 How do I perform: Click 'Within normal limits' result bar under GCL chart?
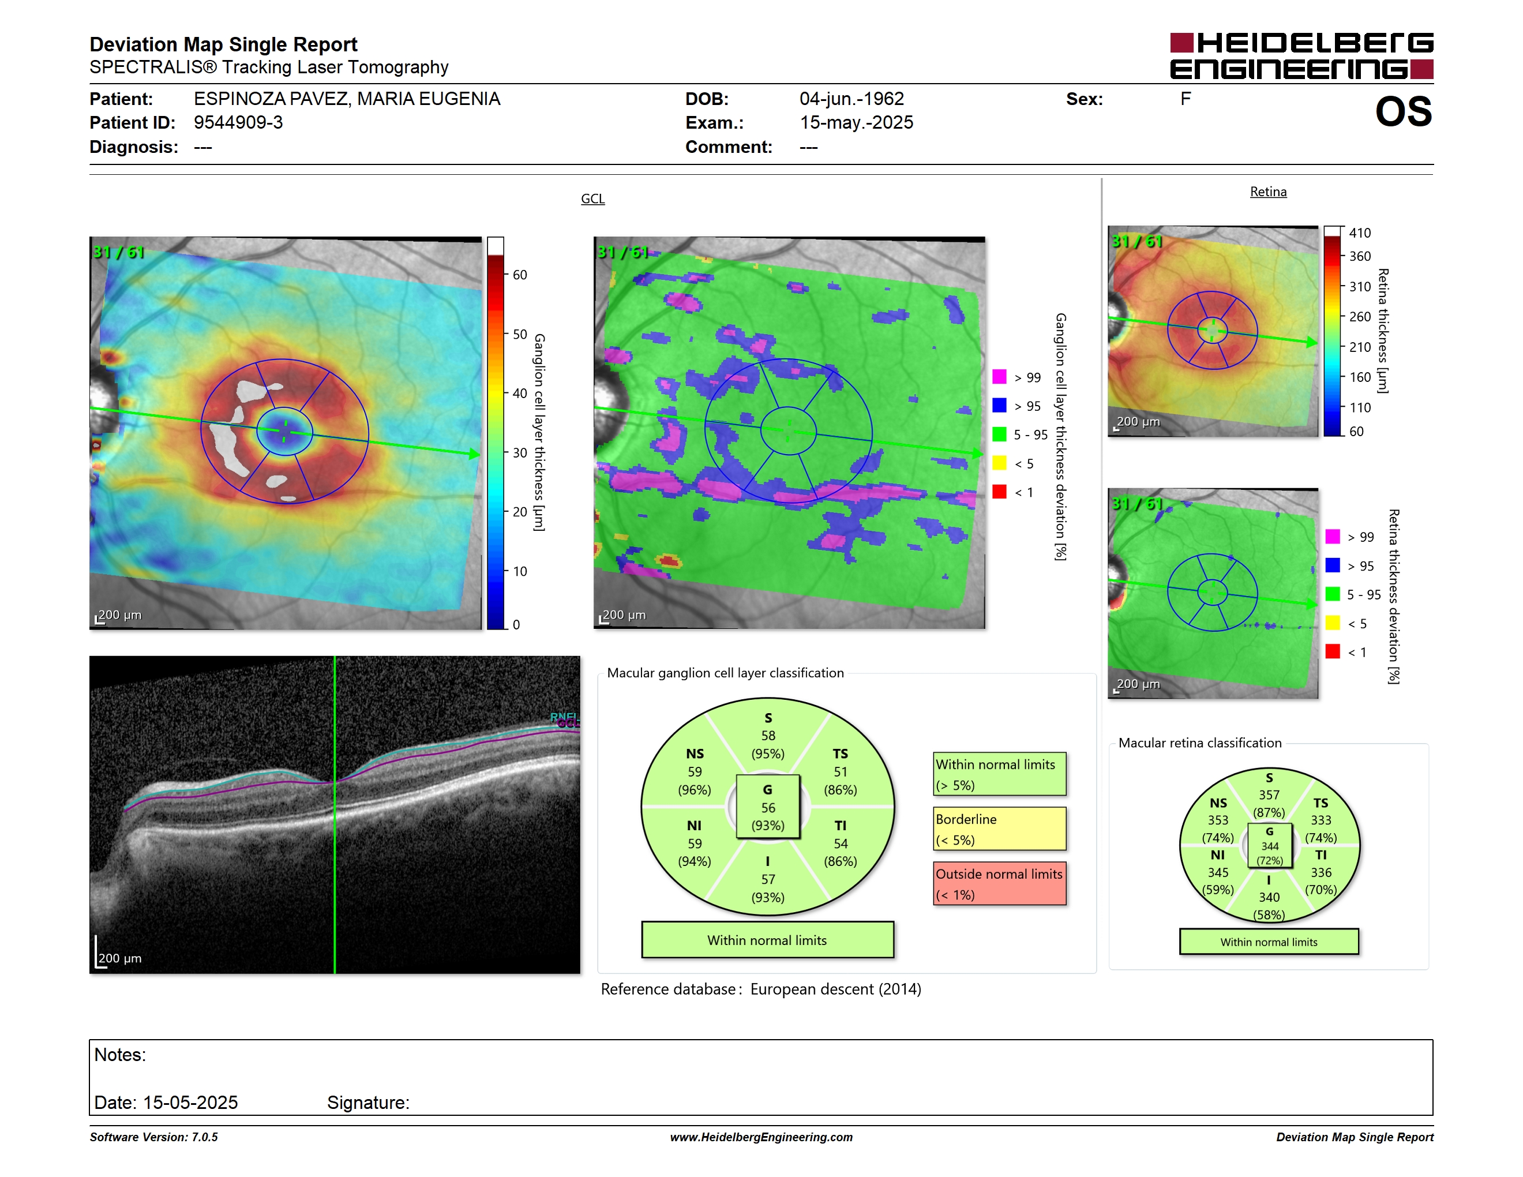pos(768,940)
